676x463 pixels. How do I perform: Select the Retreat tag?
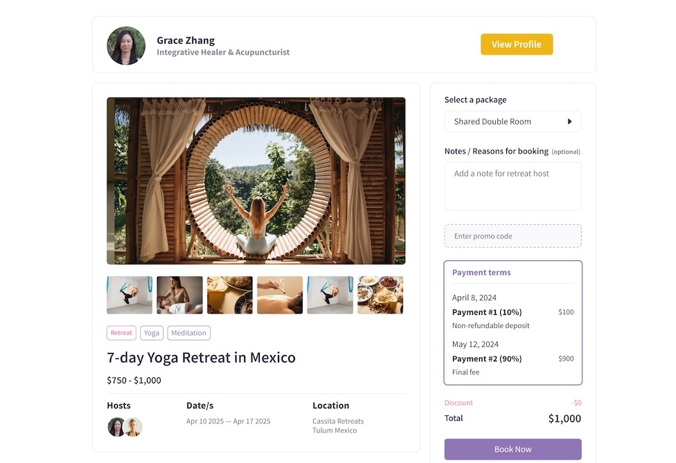click(x=121, y=333)
